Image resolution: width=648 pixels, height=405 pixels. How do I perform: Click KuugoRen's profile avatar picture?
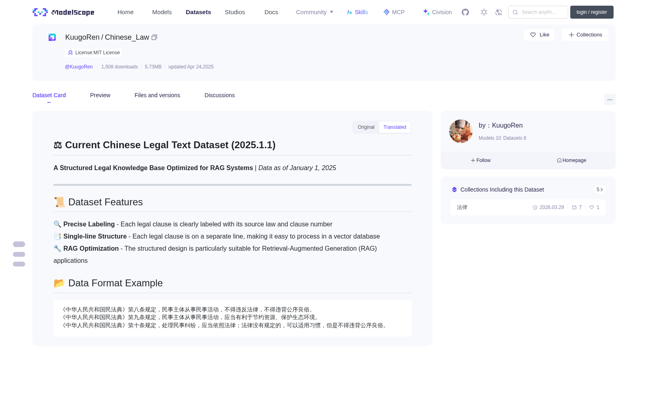point(461,131)
